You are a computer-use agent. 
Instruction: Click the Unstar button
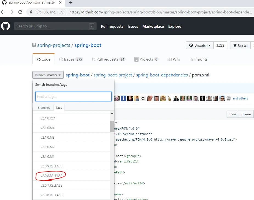tap(240, 45)
